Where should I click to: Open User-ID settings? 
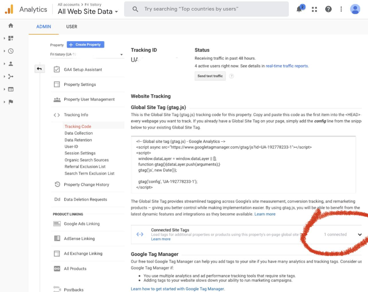coord(71,146)
